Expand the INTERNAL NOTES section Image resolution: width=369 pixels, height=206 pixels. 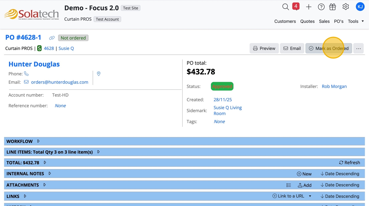(x=50, y=174)
